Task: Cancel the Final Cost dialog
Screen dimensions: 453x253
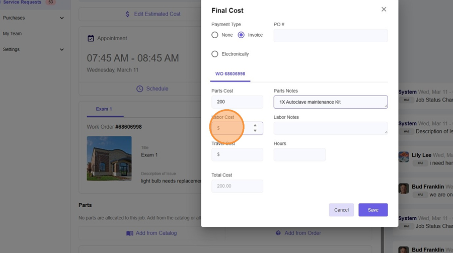Action: [341, 210]
